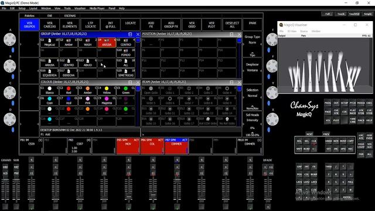Maximize the POSITION window with its layout icon

click(231, 34)
